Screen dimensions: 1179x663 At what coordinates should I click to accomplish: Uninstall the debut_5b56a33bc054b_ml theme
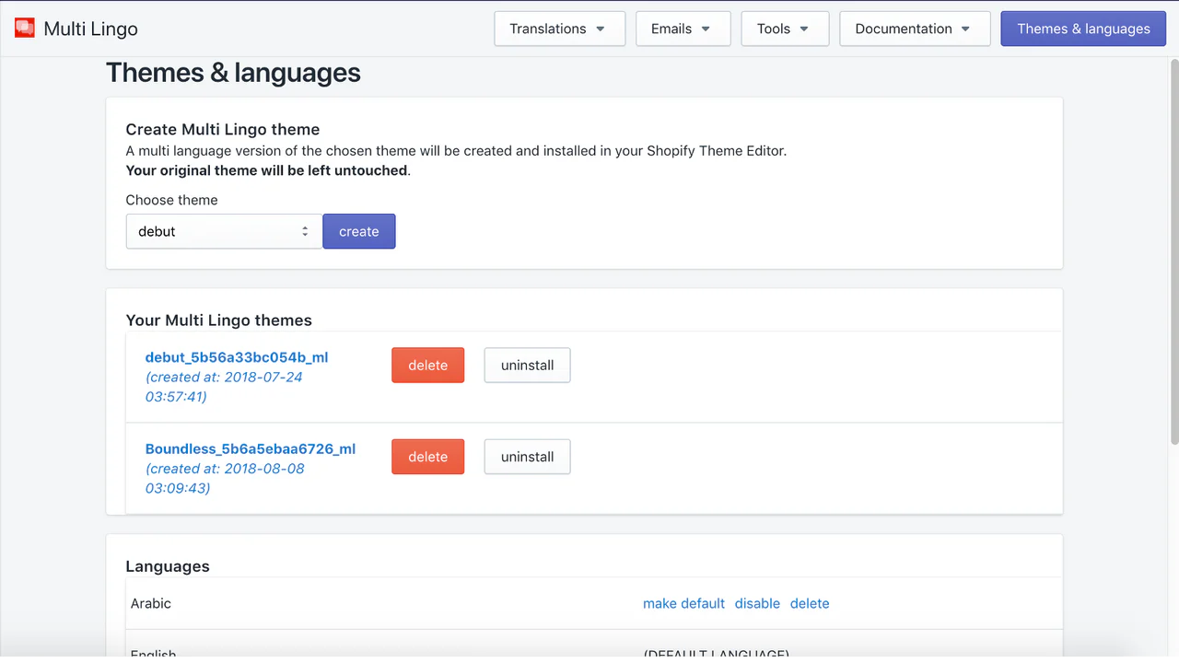(527, 366)
